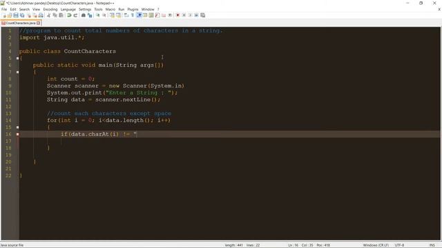Click the Close document toolbar icon
This screenshot has height=248, width=442.
[x=28, y=15]
